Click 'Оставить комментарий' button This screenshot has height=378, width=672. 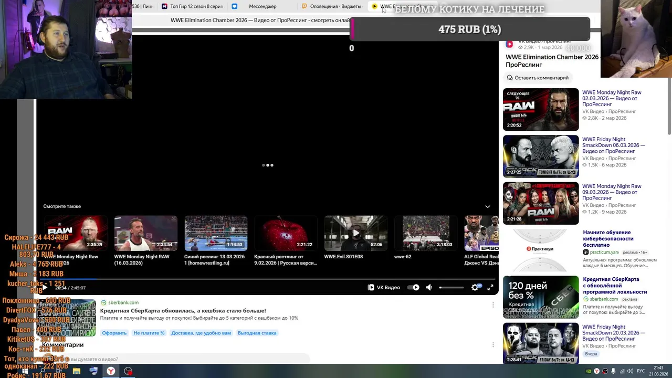point(538,78)
